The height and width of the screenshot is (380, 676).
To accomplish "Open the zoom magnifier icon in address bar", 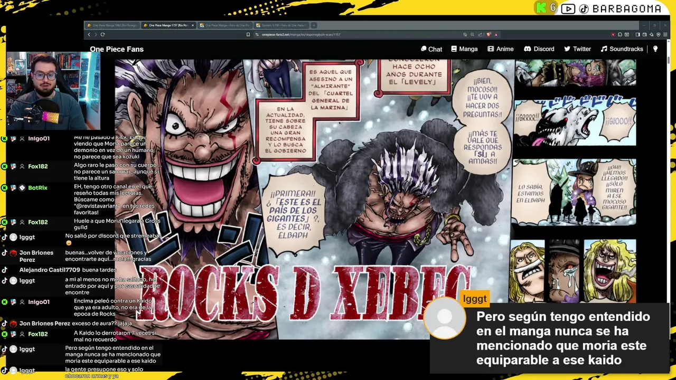I will (x=472, y=34).
